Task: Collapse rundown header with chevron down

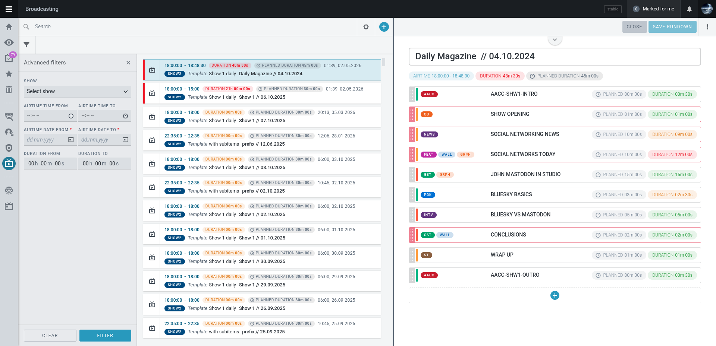Action: tap(555, 39)
